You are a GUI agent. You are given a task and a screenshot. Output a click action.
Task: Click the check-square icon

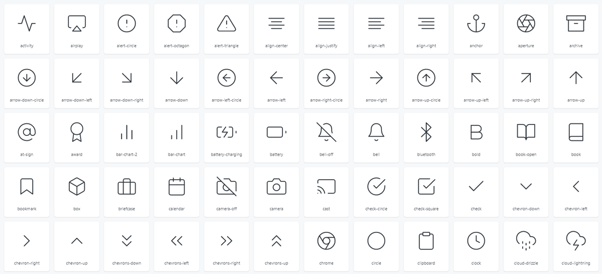[426, 187]
